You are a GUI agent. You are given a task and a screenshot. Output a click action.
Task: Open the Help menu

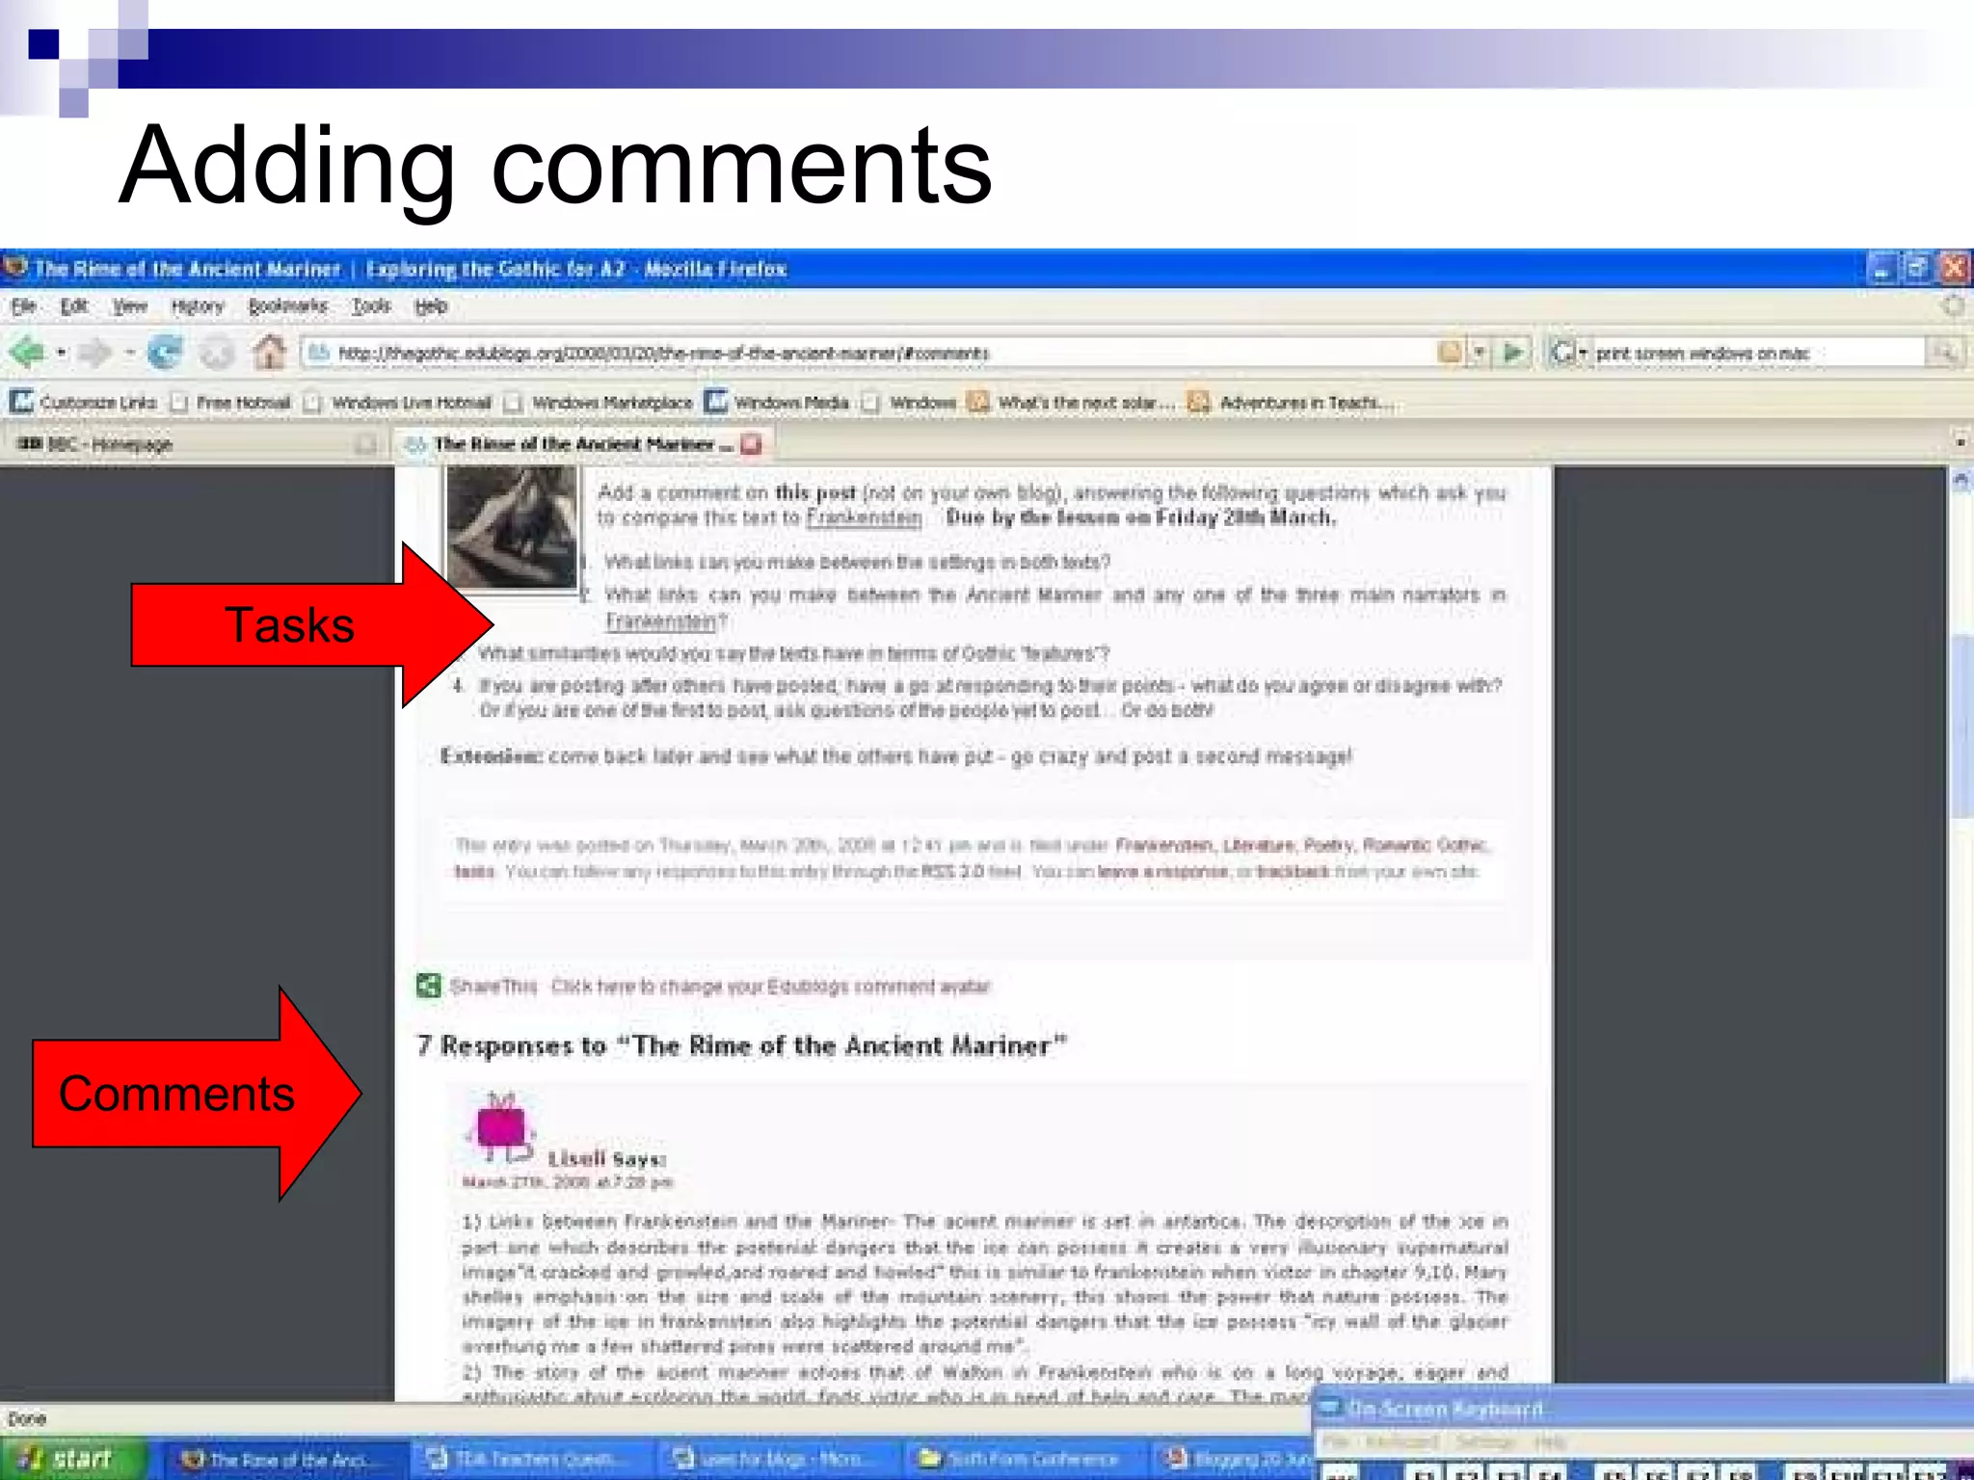pyautogui.click(x=431, y=306)
